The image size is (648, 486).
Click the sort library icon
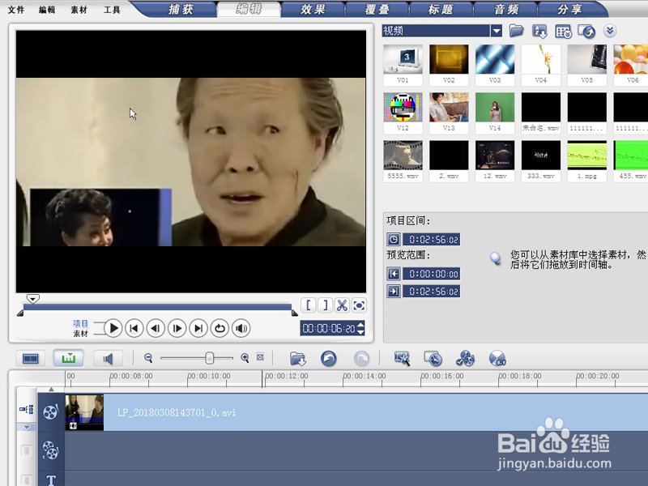(x=539, y=31)
